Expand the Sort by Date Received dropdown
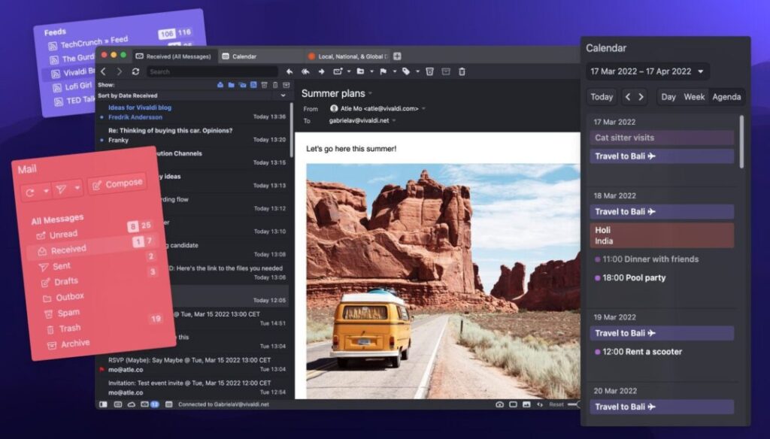 click(x=283, y=95)
